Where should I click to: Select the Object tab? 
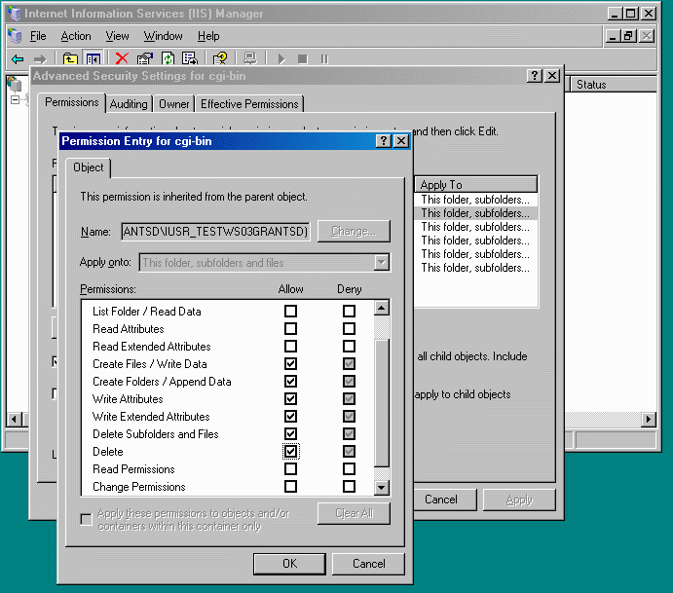pyautogui.click(x=88, y=167)
